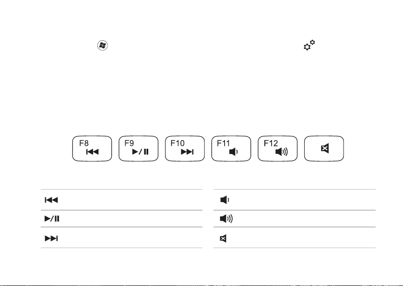Click the mute key with crossed speaker
403x286 pixels.
click(x=324, y=149)
